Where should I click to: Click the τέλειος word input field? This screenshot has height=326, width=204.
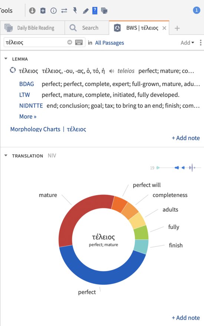pyautogui.click(x=35, y=42)
